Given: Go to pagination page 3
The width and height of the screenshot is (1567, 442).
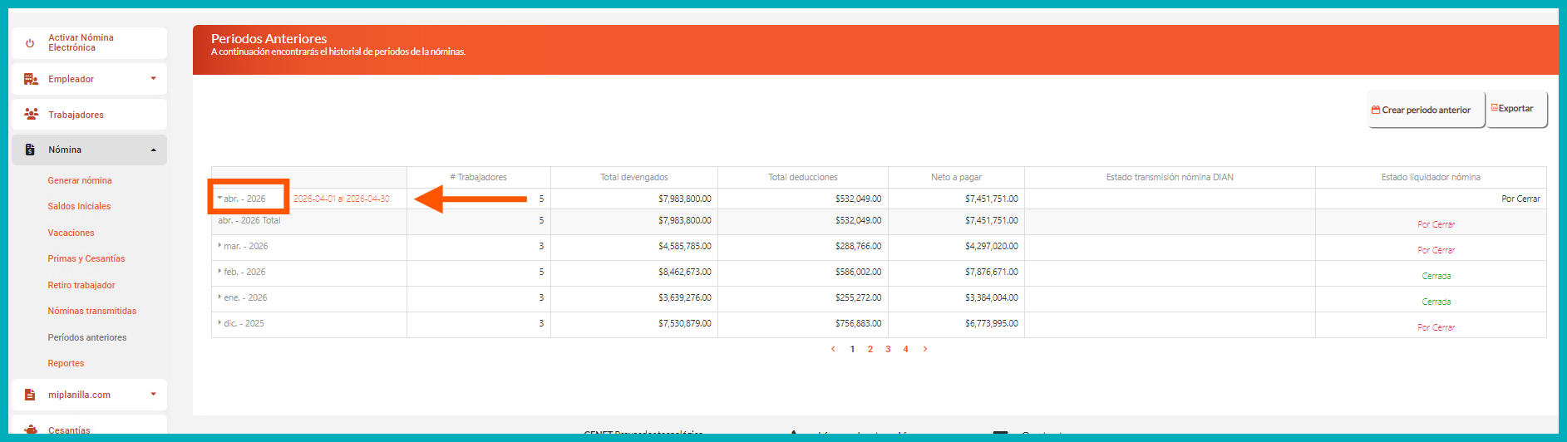Looking at the screenshot, I should [x=888, y=349].
